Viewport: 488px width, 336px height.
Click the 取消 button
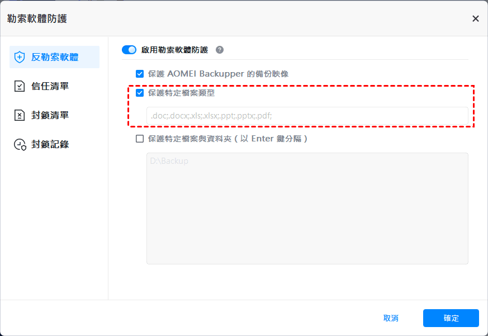click(x=391, y=318)
